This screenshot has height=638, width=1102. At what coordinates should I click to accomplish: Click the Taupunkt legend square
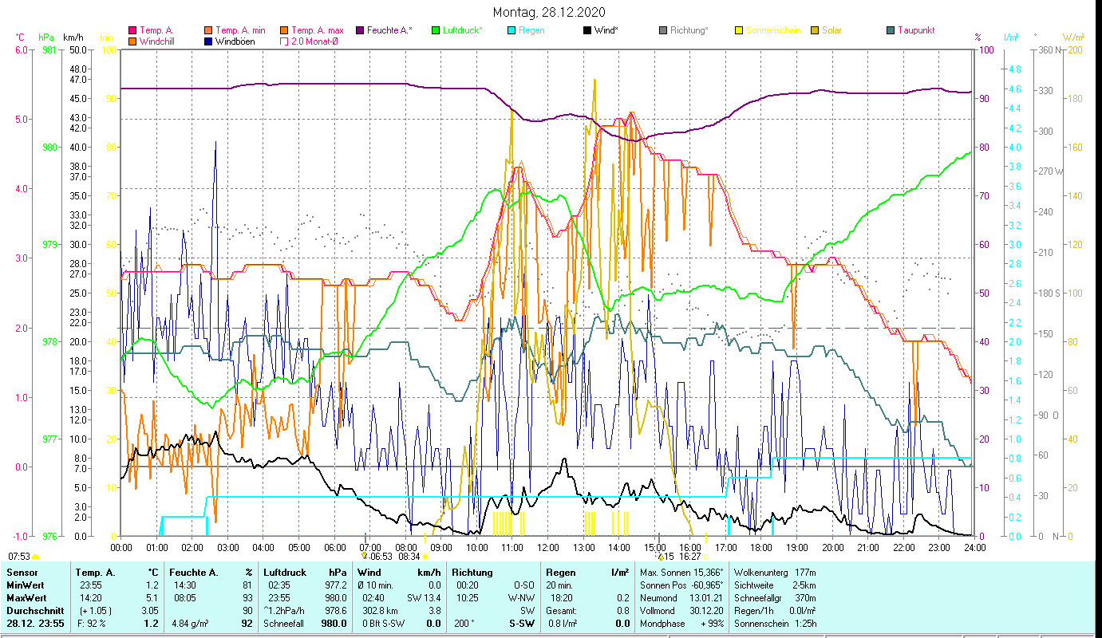[891, 30]
